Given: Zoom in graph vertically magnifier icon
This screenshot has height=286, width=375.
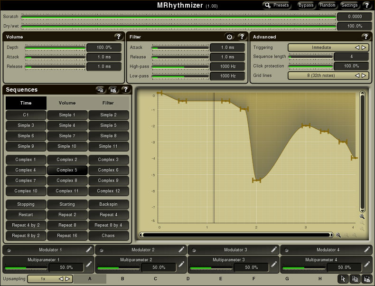Looking at the screenshot, I should [x=362, y=217].
